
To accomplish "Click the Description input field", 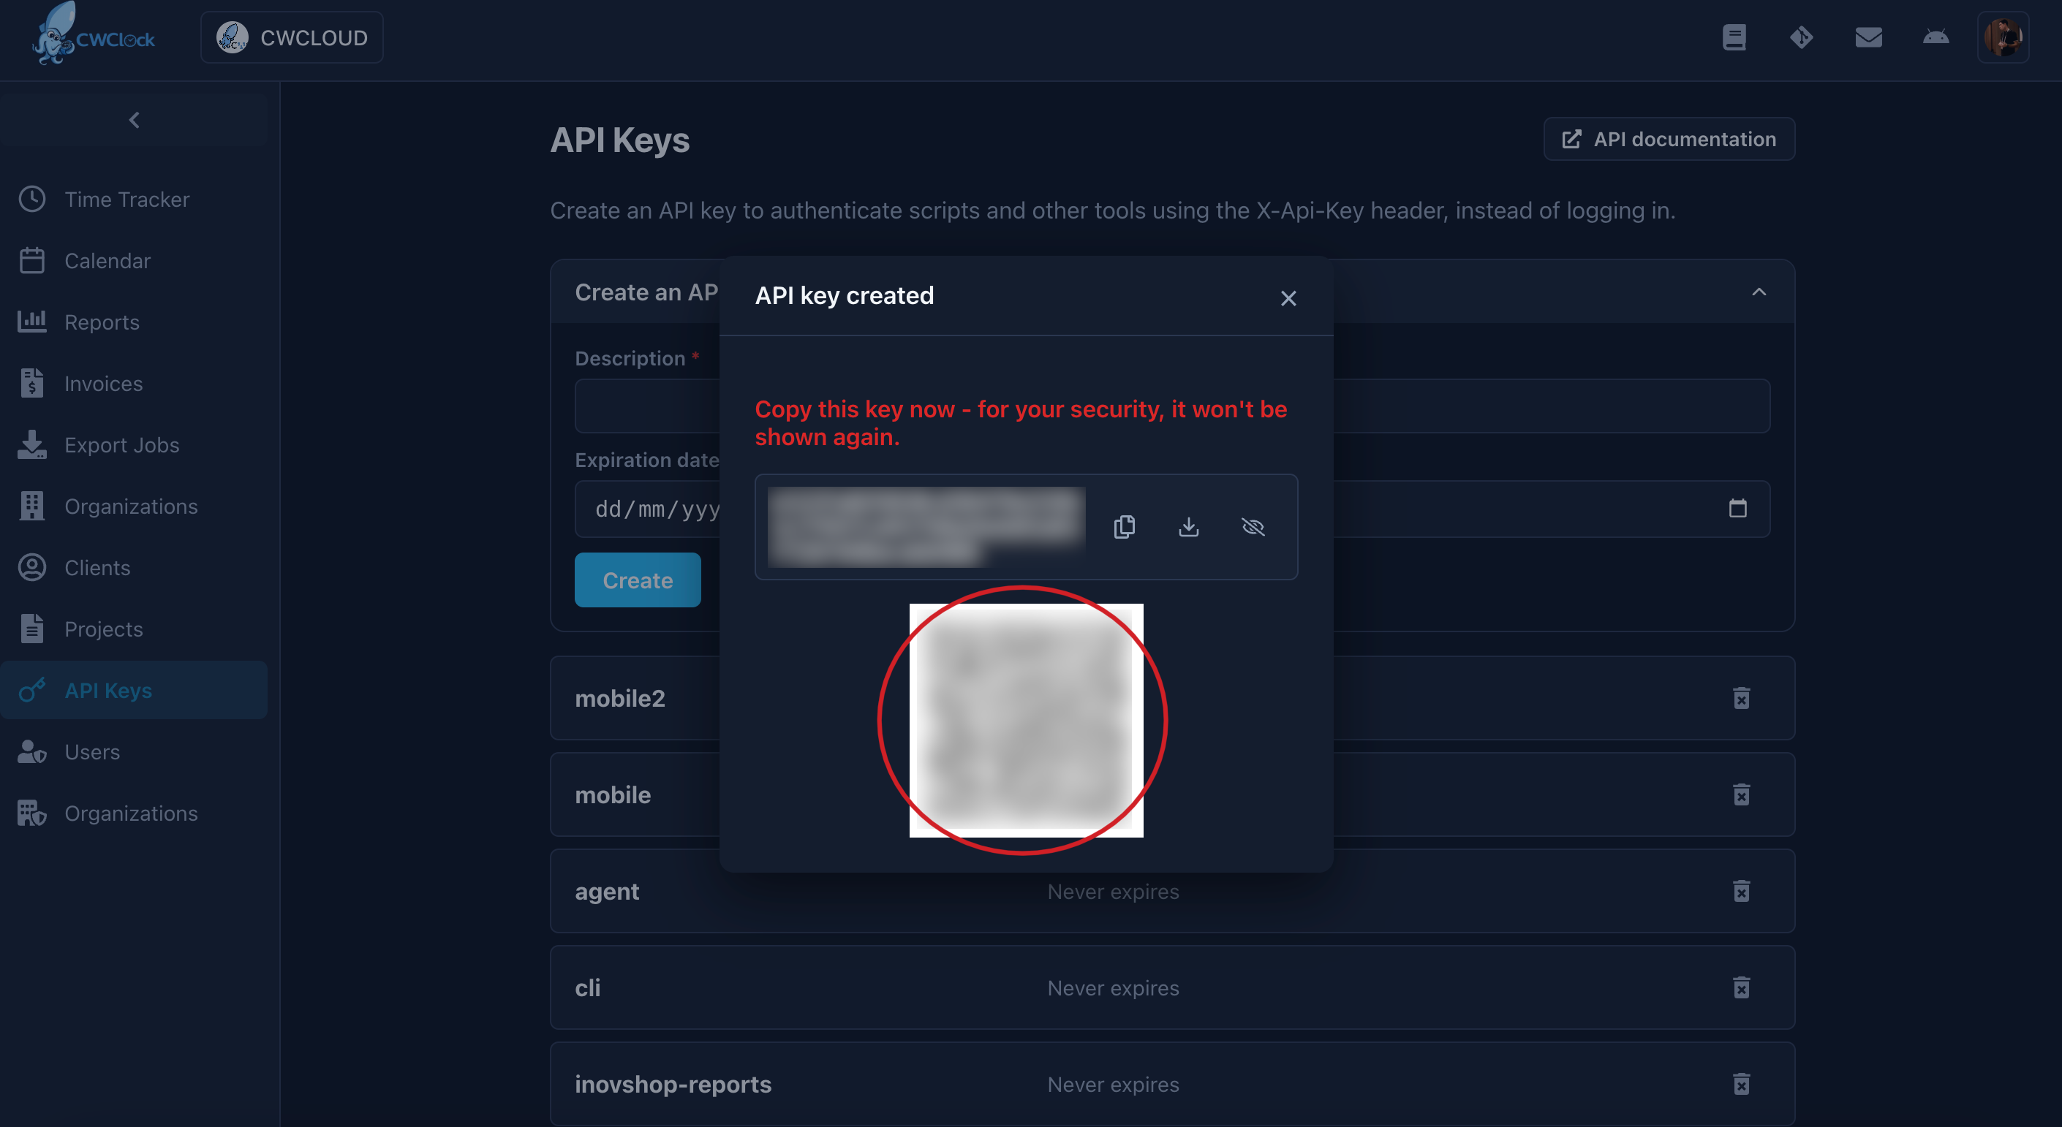I will 1172,406.
